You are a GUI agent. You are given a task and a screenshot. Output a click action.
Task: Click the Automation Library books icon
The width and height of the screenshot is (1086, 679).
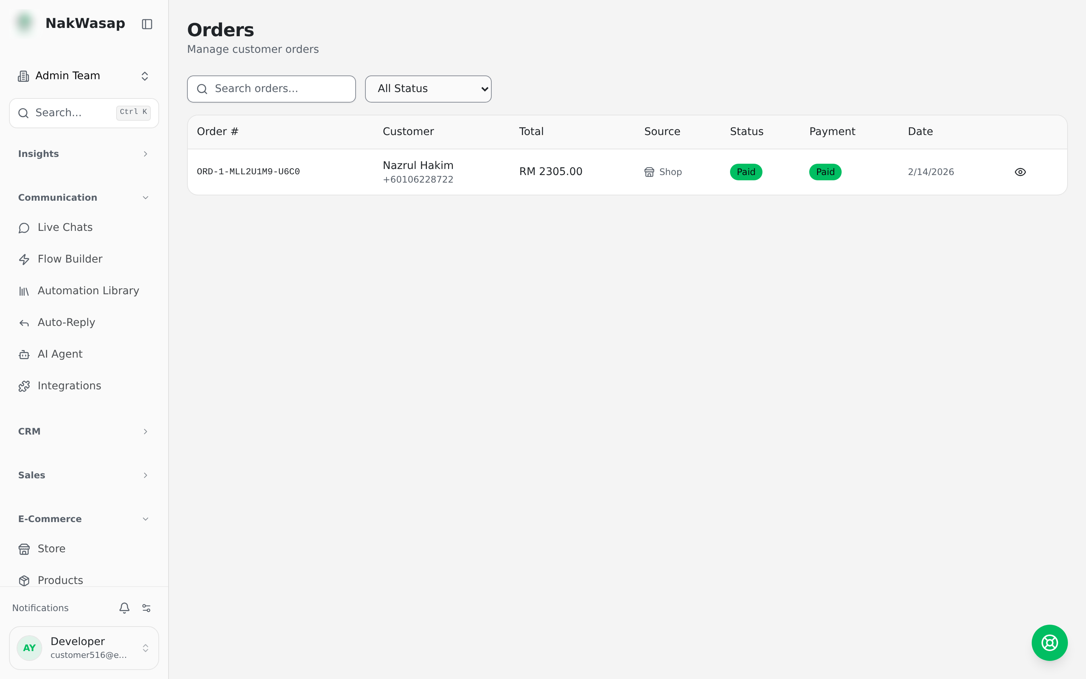(x=24, y=292)
